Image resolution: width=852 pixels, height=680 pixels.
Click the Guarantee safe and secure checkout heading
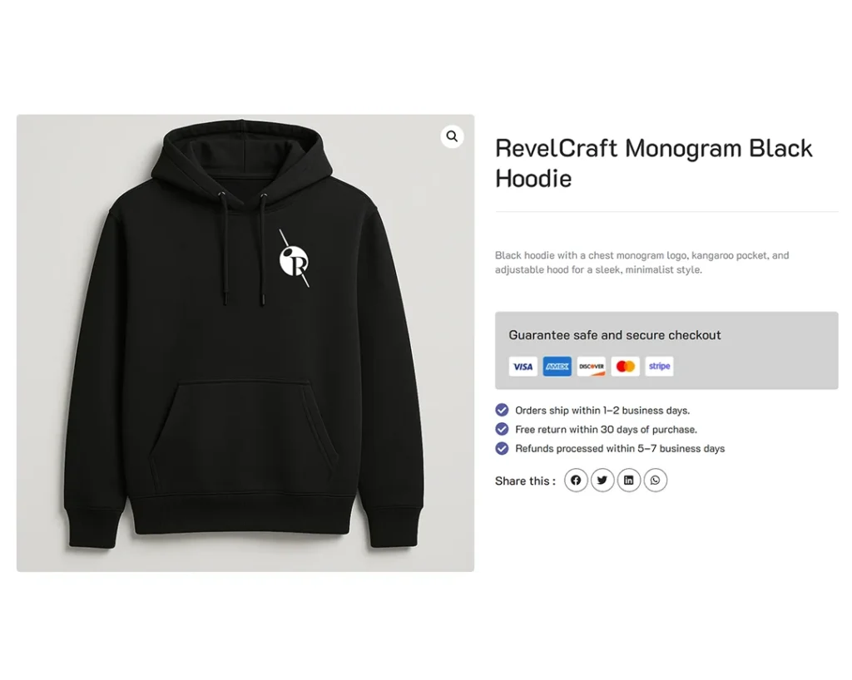615,335
